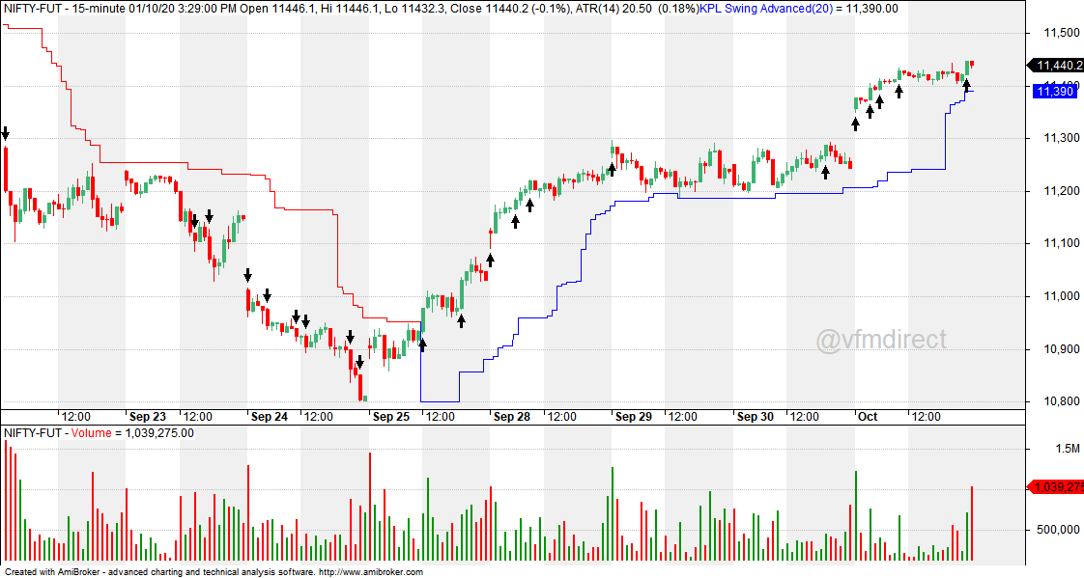Click the Sep 25 date label
The image size is (1084, 578).
[390, 417]
